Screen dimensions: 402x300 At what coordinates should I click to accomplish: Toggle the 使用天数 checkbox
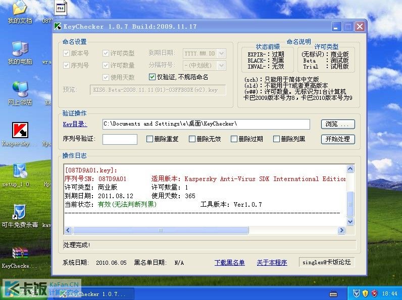[106, 77]
